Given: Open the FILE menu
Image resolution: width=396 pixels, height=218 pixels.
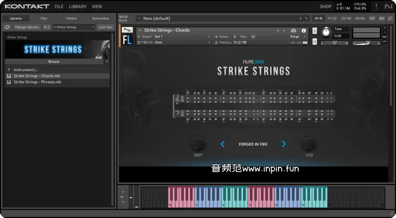Looking at the screenshot, I should pyautogui.click(x=59, y=7).
